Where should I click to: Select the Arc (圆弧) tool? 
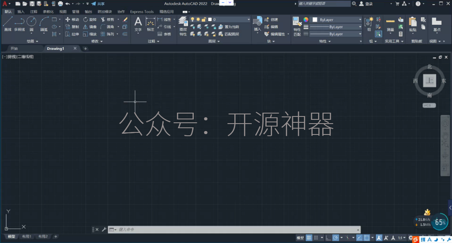pyautogui.click(x=44, y=23)
